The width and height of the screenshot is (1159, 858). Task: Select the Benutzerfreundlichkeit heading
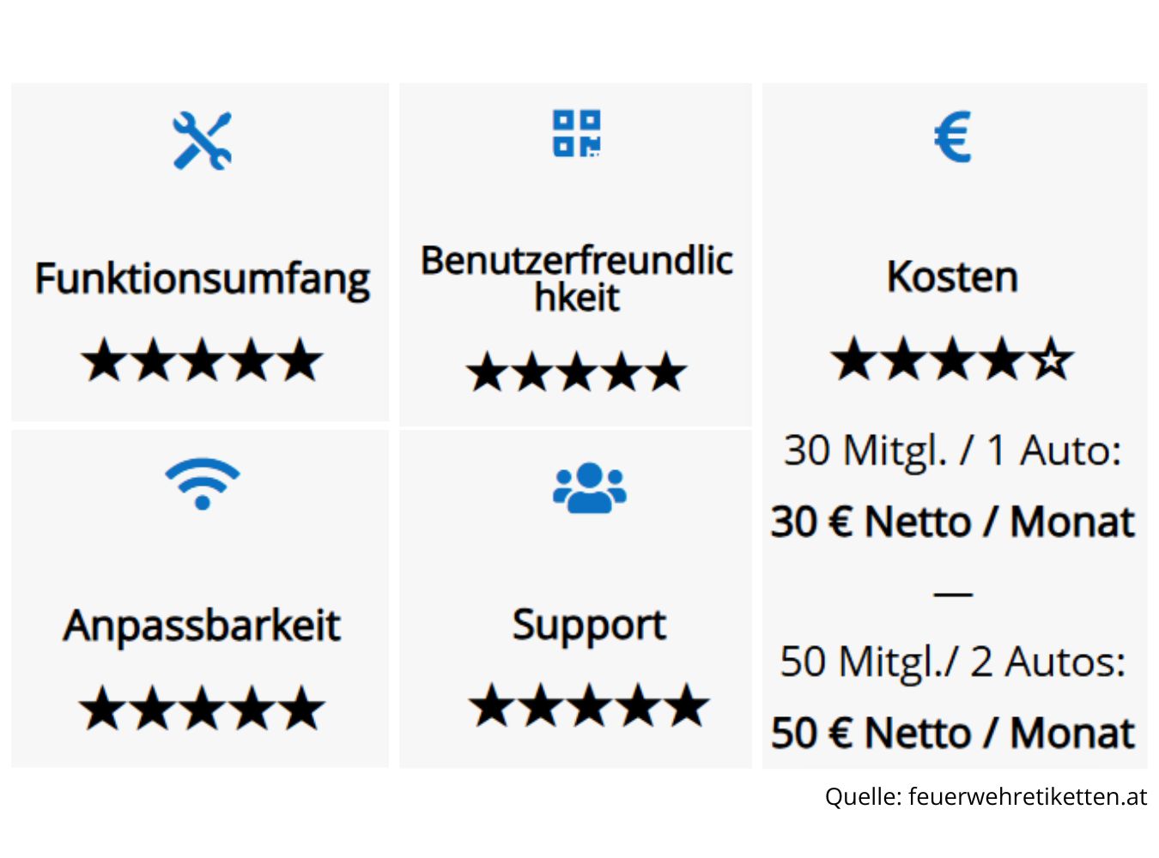coord(576,278)
